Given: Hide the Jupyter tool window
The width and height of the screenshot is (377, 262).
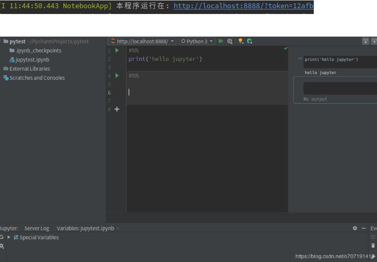Looking at the screenshot, I should pyautogui.click(x=363, y=228).
